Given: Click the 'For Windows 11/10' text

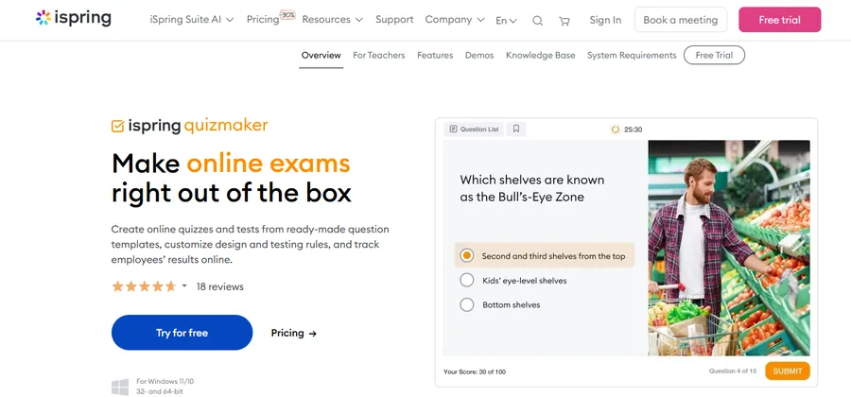Looking at the screenshot, I should tap(165, 381).
